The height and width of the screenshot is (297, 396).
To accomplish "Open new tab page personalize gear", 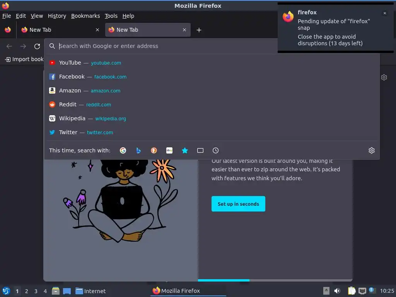I will tap(384, 77).
